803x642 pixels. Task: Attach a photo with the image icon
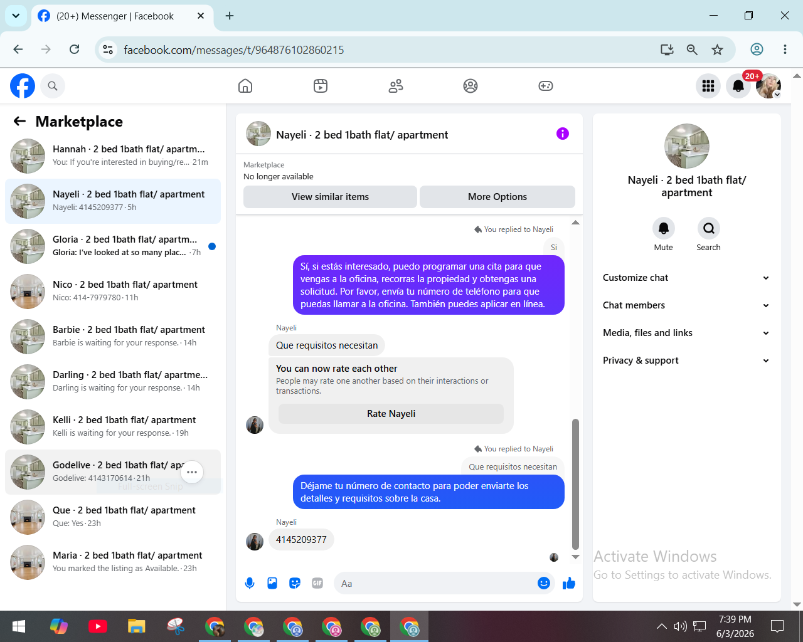[272, 584]
